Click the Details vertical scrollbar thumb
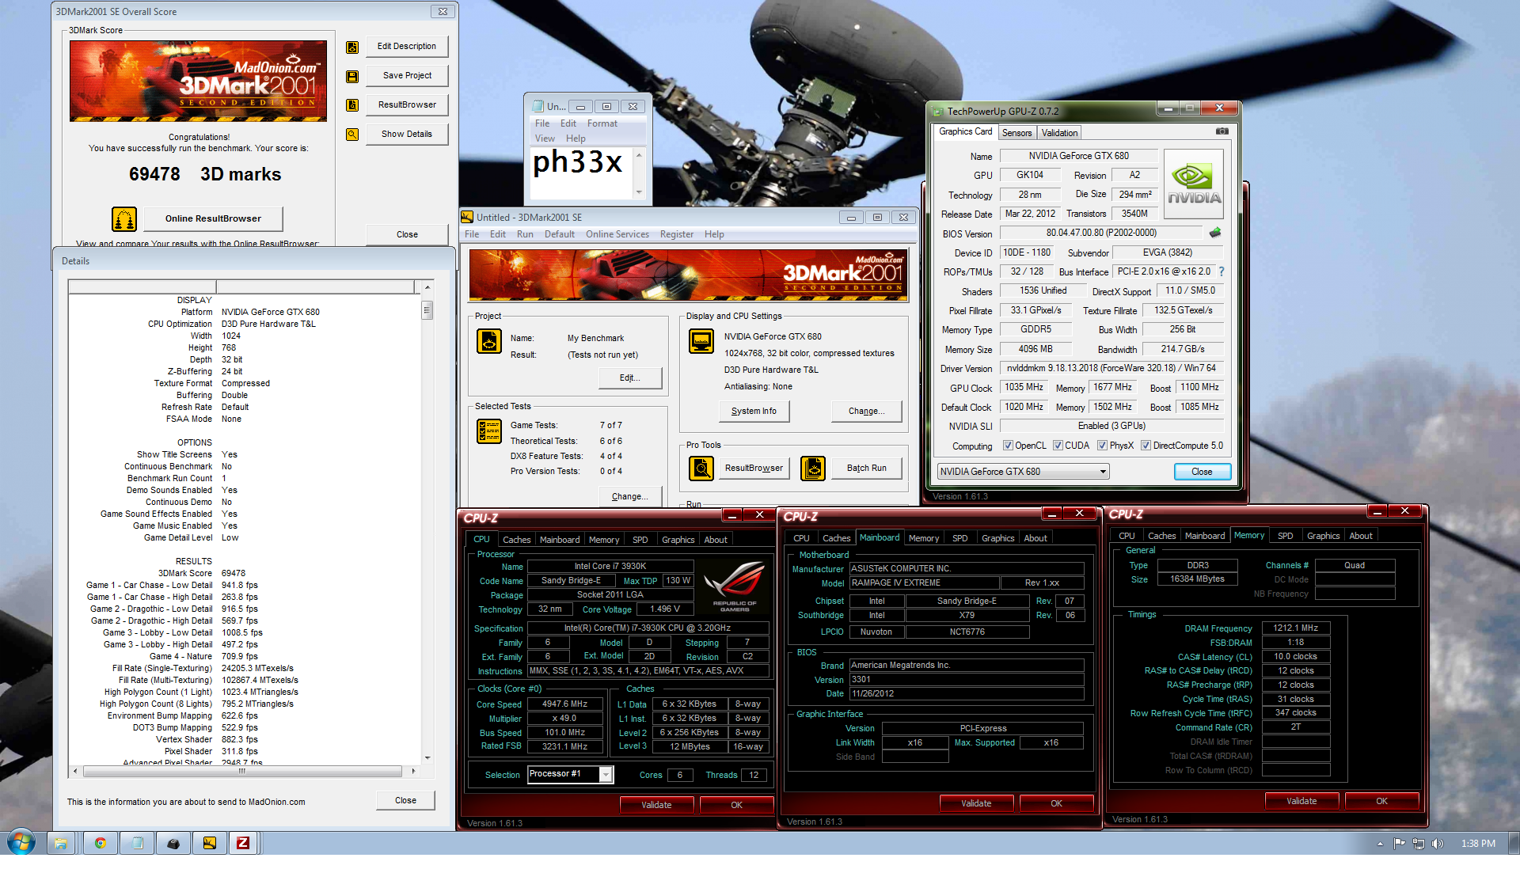This screenshot has width=1520, height=888. click(427, 309)
